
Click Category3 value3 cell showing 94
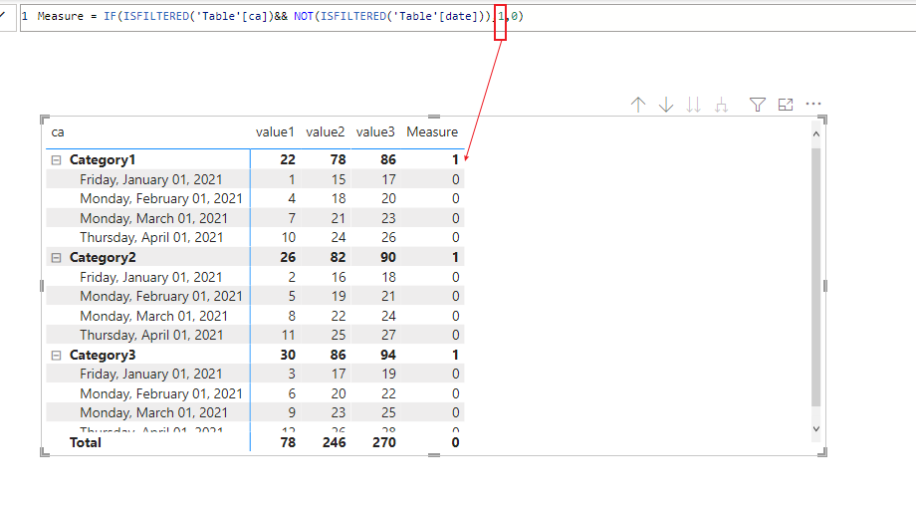coord(388,356)
